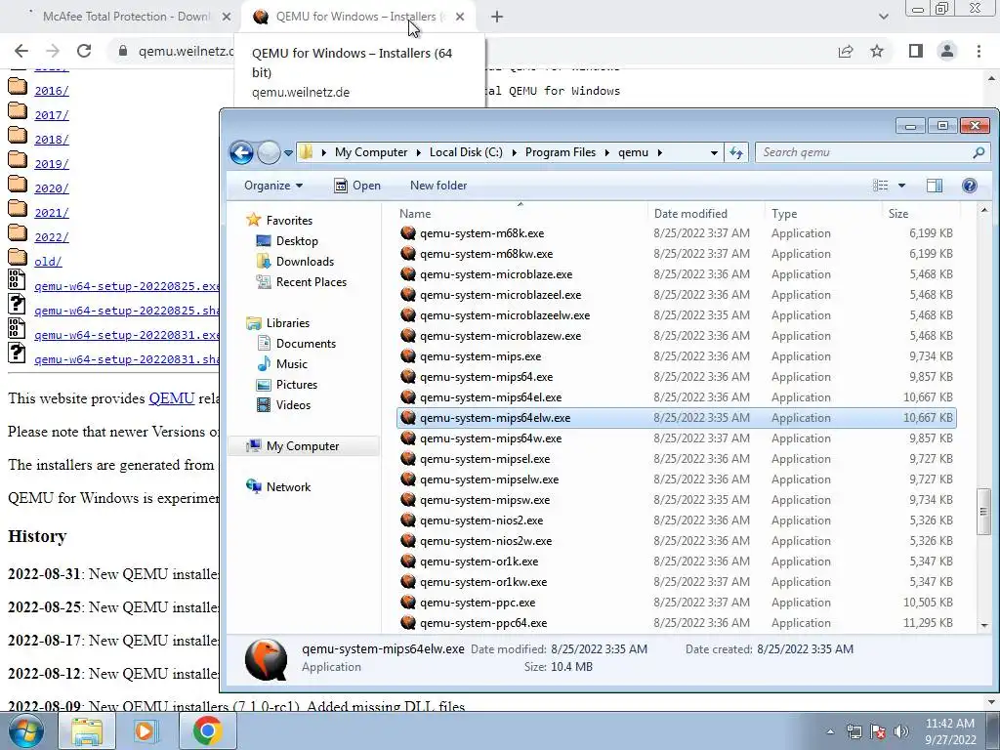The image size is (1000, 750).
Task: Click volume icon in system tray
Action: pos(901,730)
